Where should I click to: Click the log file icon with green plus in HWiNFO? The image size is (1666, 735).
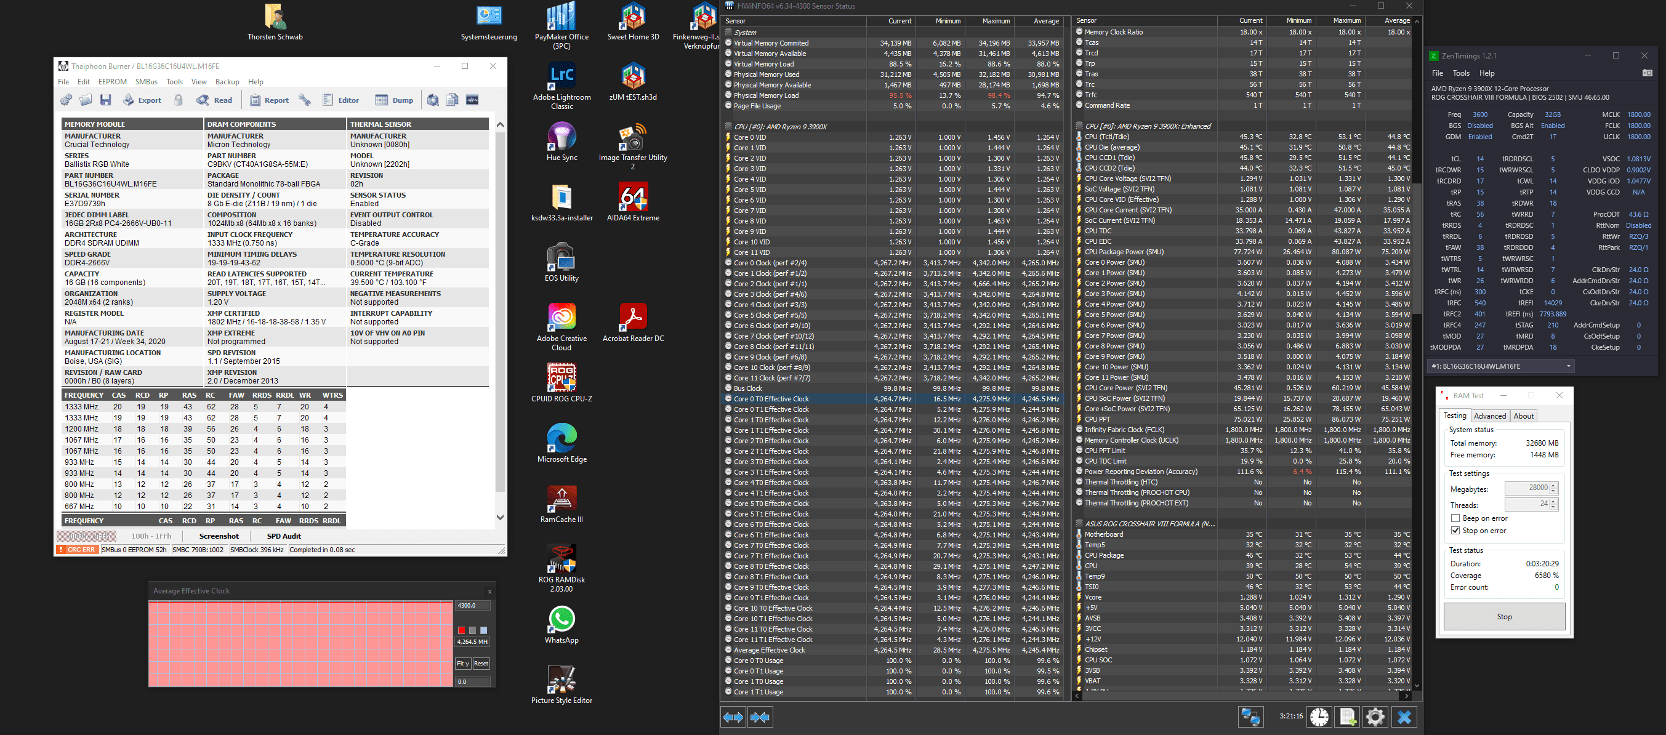[x=1348, y=717]
